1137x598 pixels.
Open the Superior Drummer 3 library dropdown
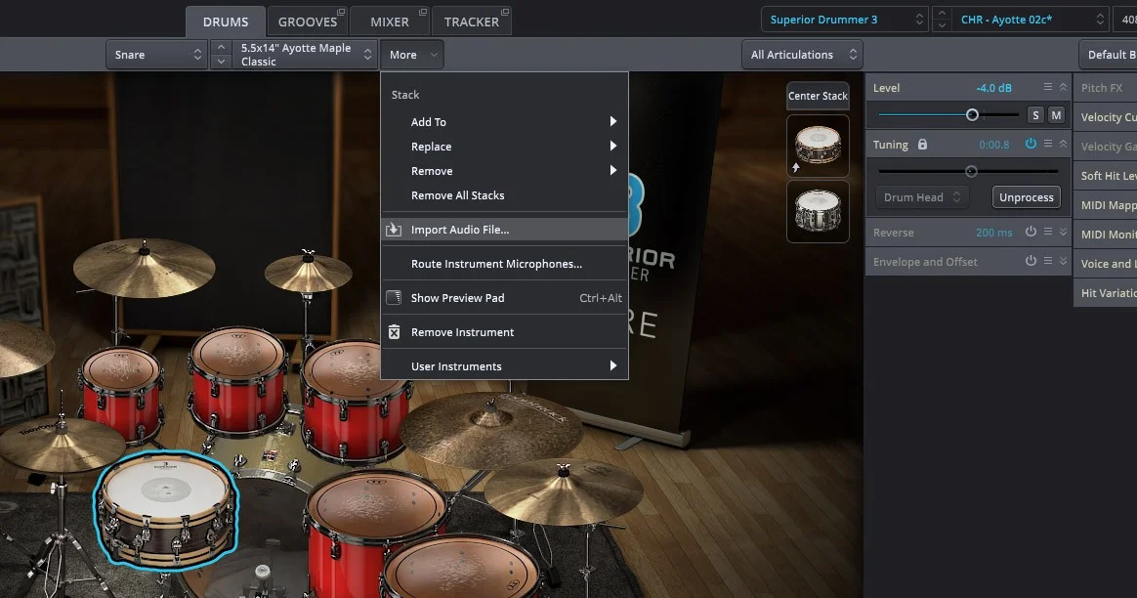(x=845, y=20)
